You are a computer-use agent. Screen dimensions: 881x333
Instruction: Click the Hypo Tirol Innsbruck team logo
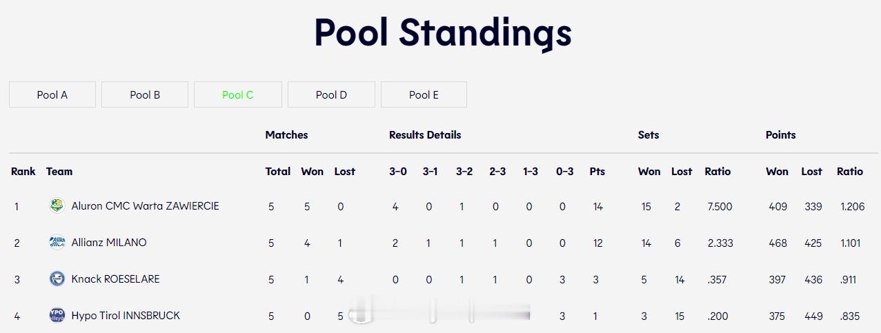coord(57,315)
